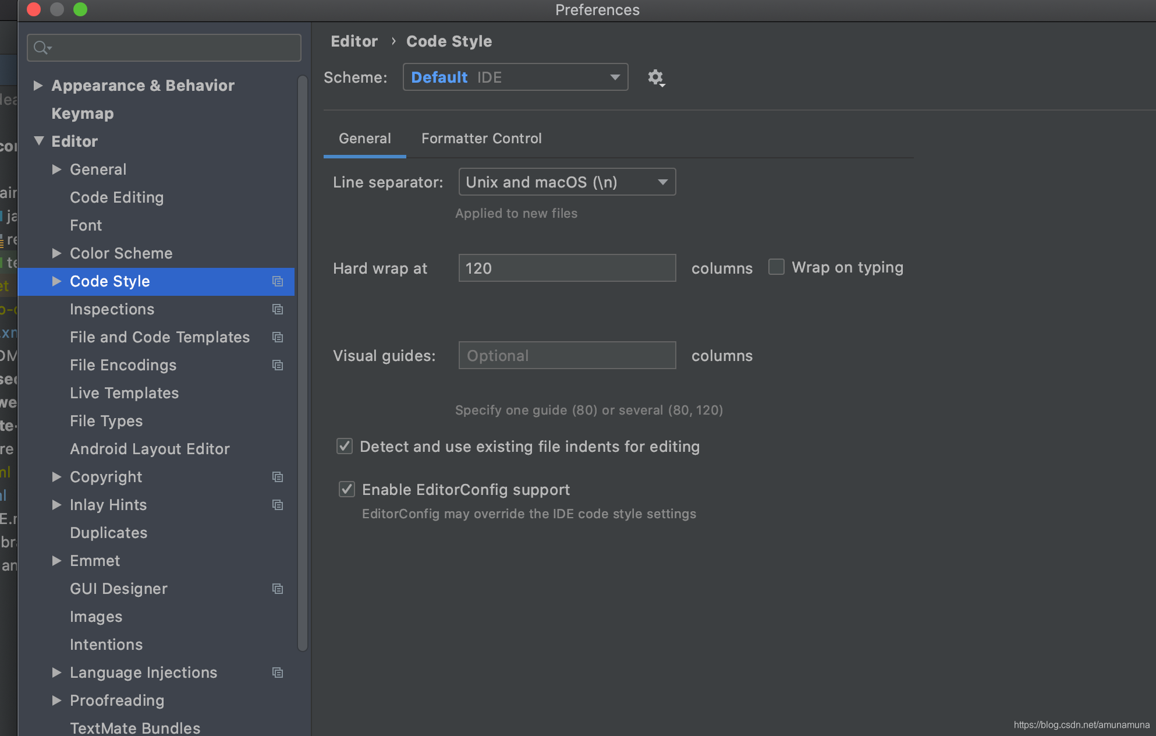Screen dimensions: 1156x736
Task: Click project-level icon beside File Encodings
Action: [x=278, y=365]
